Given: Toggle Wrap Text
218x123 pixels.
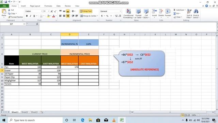Looking at the screenshot, I should coord(86,11).
